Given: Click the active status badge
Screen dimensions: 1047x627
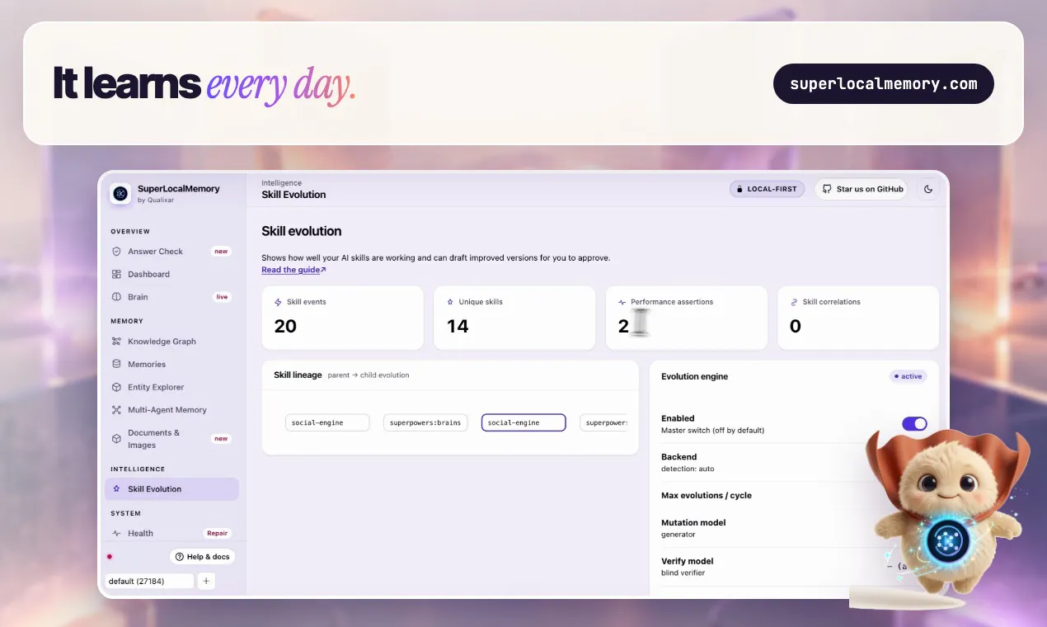Looking at the screenshot, I should 908,376.
